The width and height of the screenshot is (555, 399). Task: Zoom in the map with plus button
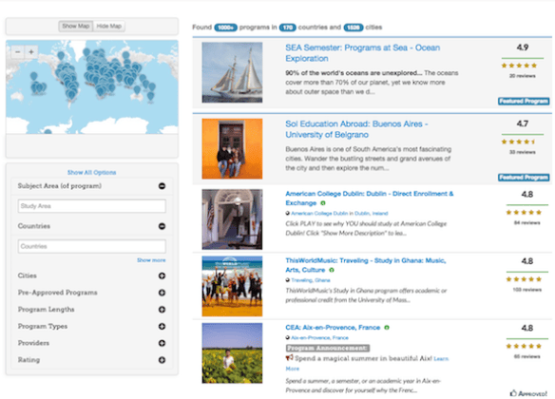click(x=31, y=52)
